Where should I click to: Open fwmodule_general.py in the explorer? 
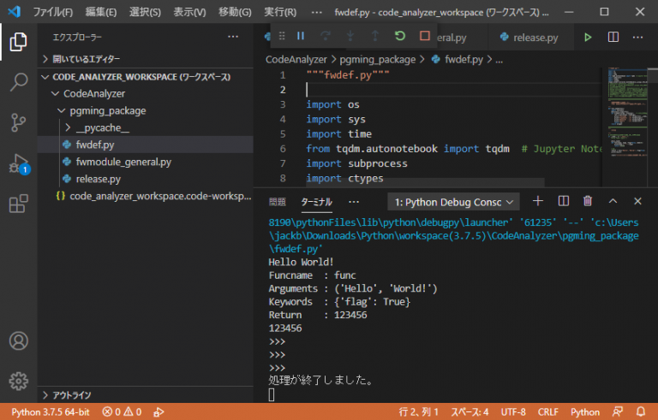(123, 162)
